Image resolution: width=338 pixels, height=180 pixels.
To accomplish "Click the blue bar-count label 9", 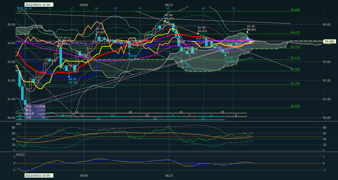I will pyautogui.click(x=50, y=8).
